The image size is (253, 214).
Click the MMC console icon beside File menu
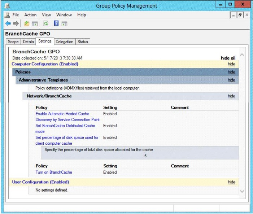(x=7, y=15)
